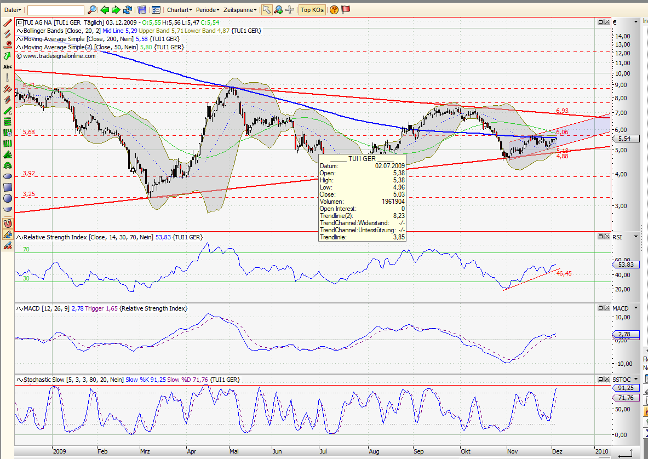Maximize the Stochastic Slow panel
Screen dimensions: 648x459
click(x=600, y=379)
